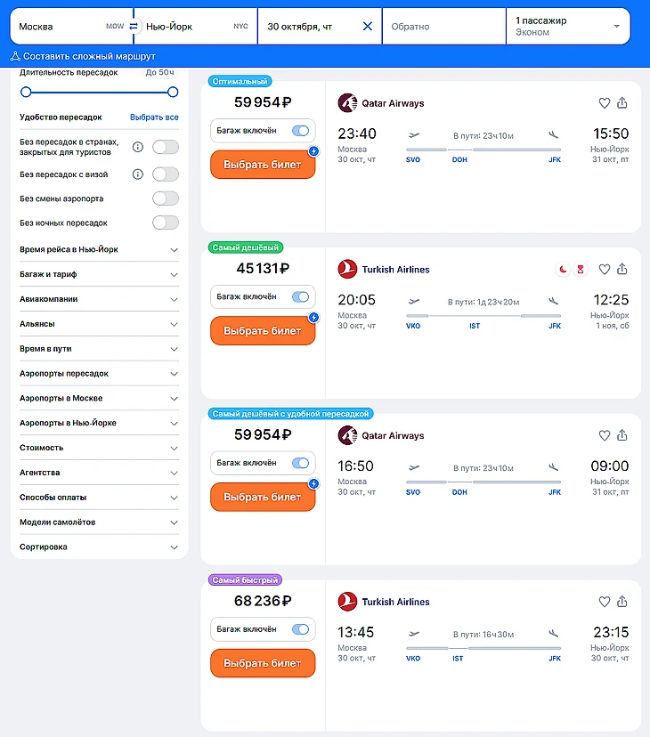The image size is (650, 737).
Task: Expand Аэропорты пересадок filter
Action: (99, 374)
